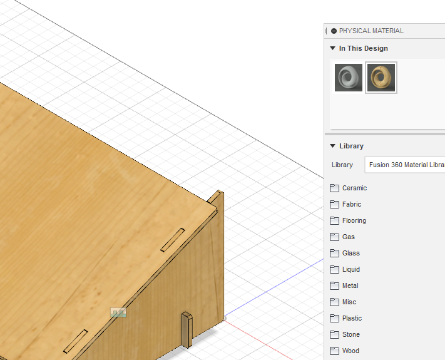Screen dimensions: 445x360
Task: Open the Gas material folder
Action: tap(342, 237)
